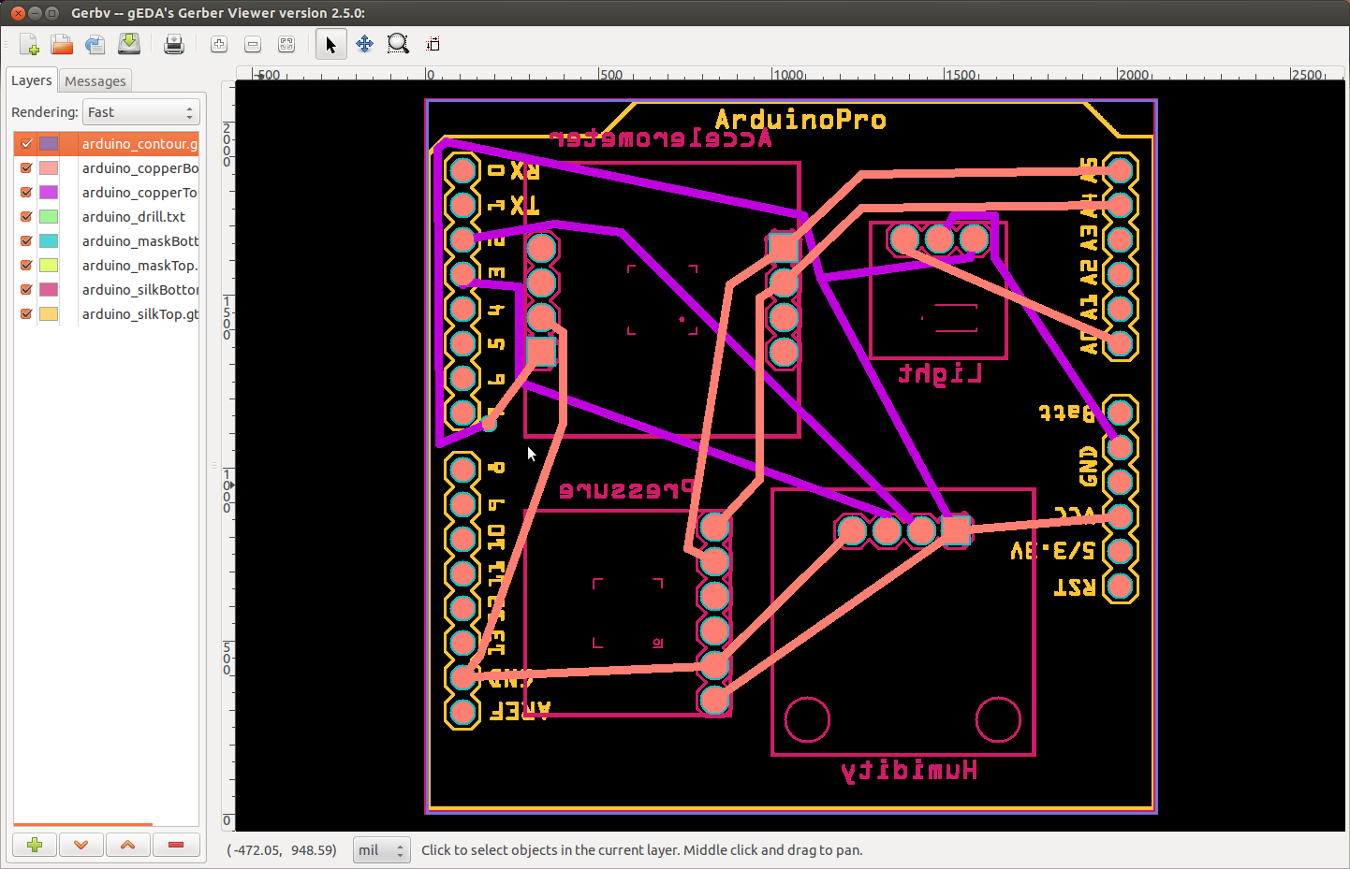
Task: Click color swatch of arduino_drill.txt layer
Action: coord(49,217)
